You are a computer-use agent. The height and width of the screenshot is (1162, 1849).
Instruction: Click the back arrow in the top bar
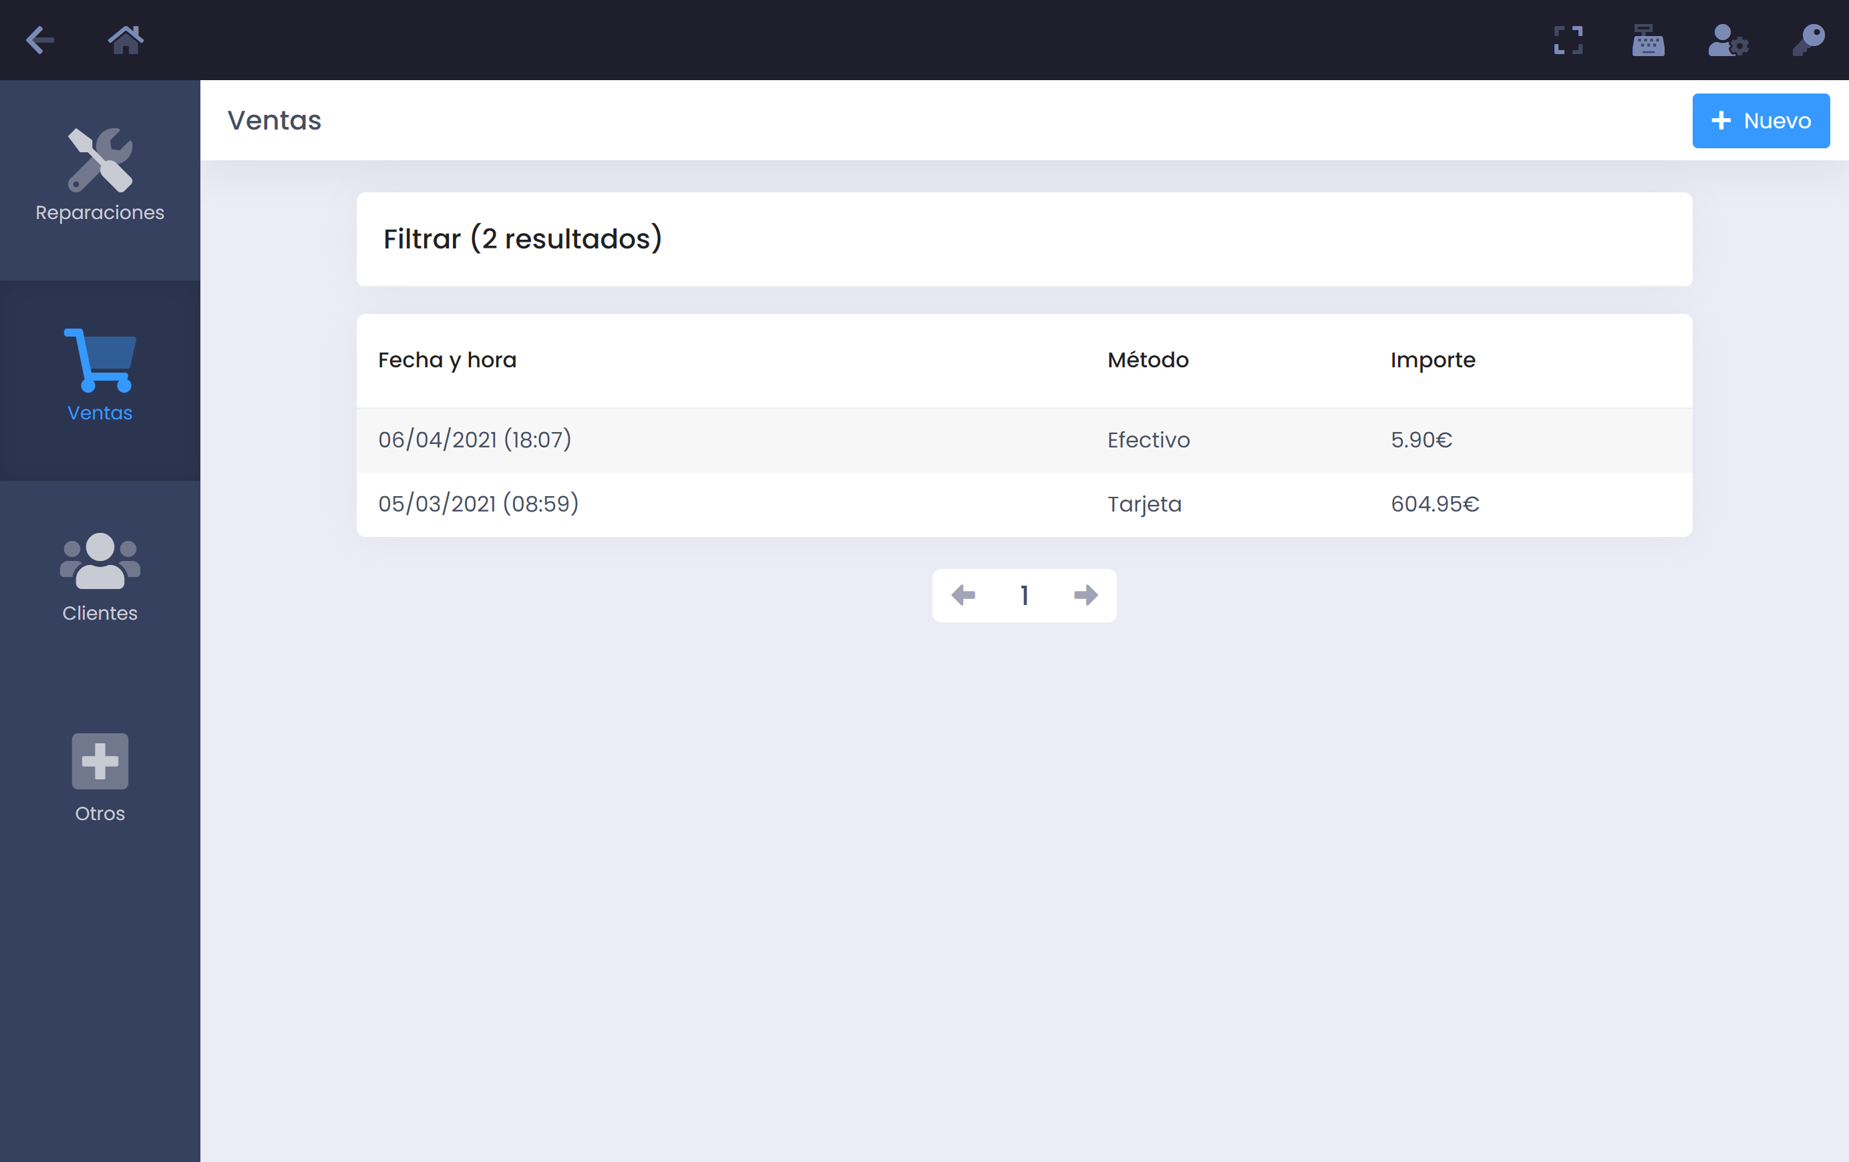tap(40, 40)
